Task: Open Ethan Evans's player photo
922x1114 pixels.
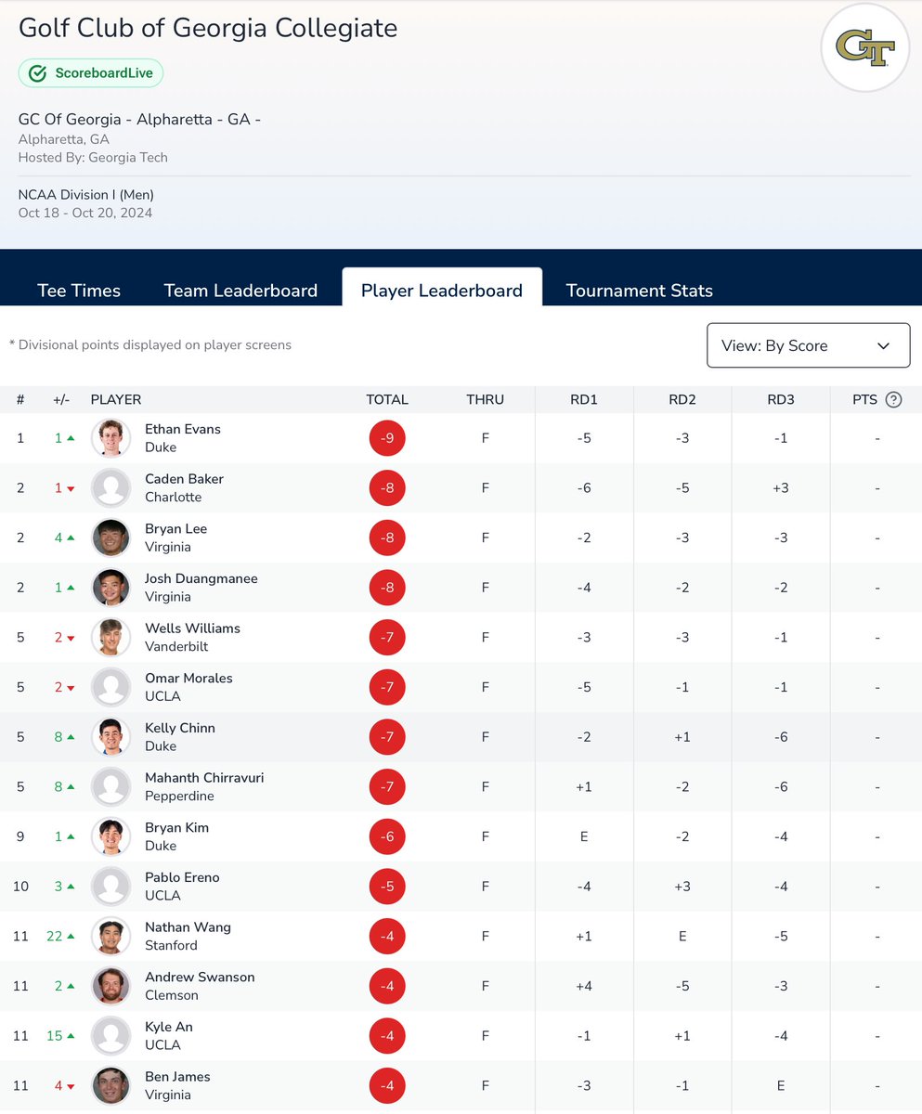Action: (x=111, y=438)
